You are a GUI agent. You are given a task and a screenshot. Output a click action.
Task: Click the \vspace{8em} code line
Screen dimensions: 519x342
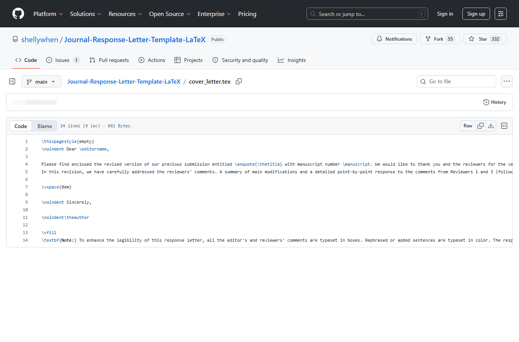coord(56,187)
